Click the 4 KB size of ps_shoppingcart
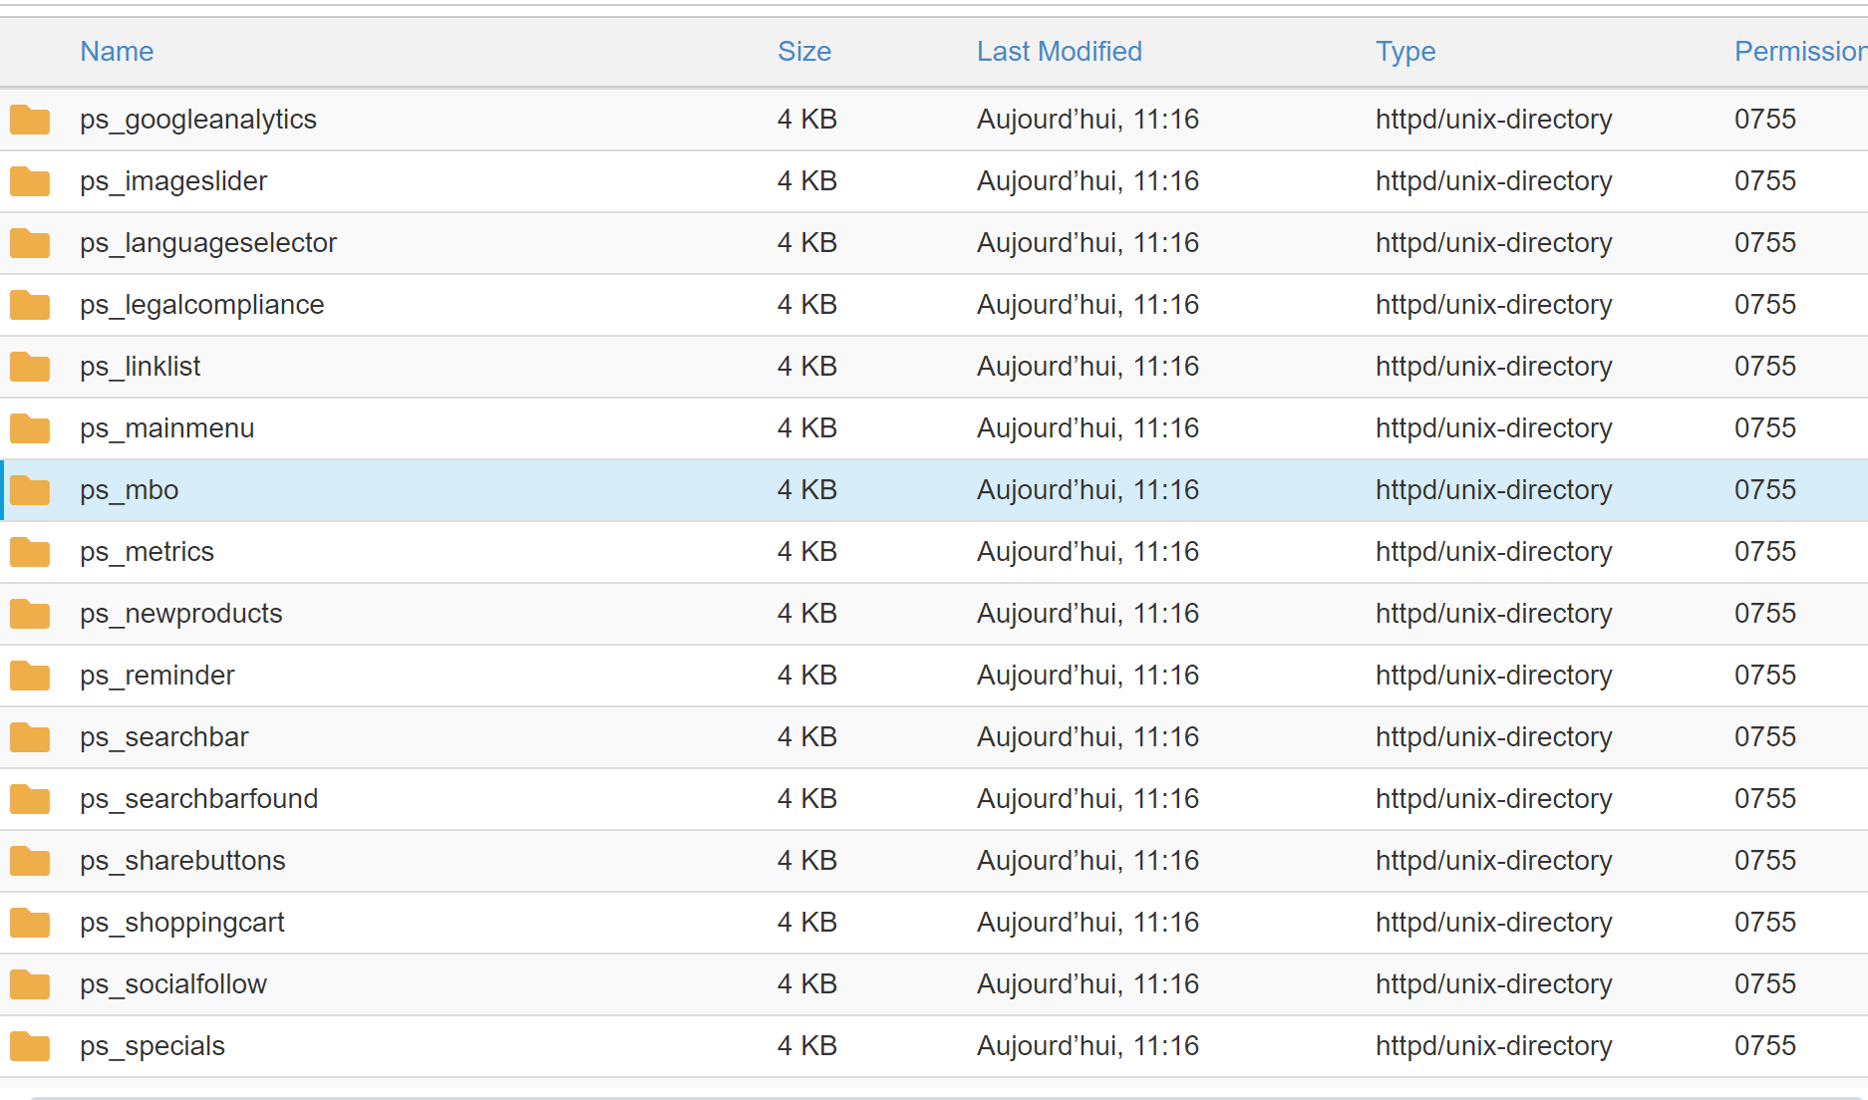 click(807, 923)
